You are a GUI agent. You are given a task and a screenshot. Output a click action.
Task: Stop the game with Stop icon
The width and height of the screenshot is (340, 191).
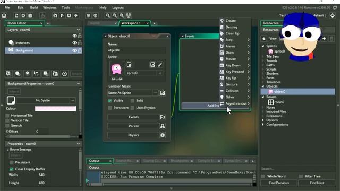(69, 15)
